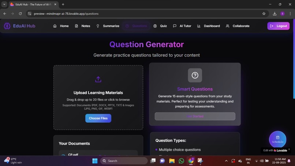Image resolution: width=295 pixels, height=166 pixels.
Task: Click the browser back arrow
Action: [x=5, y=14]
